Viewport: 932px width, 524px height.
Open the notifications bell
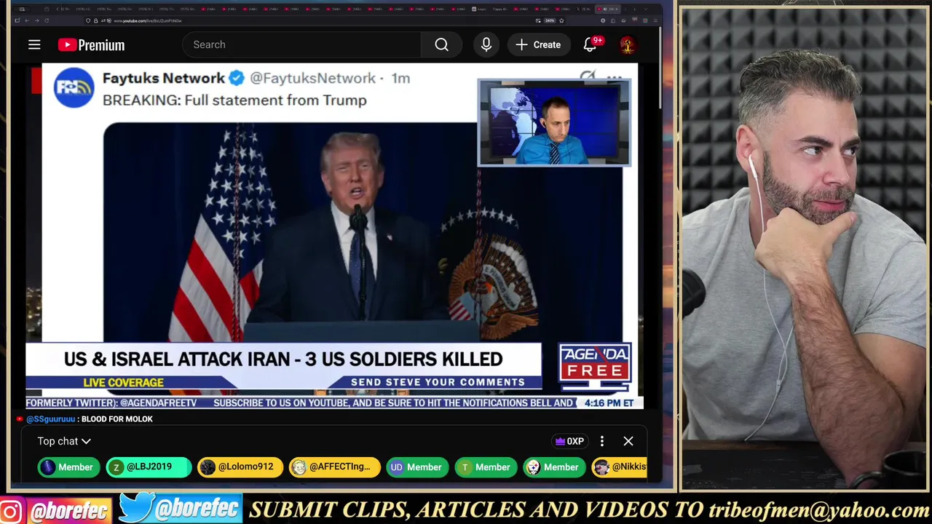(591, 45)
